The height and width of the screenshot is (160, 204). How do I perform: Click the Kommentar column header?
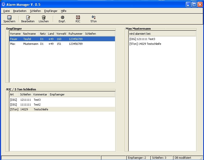click(40, 94)
